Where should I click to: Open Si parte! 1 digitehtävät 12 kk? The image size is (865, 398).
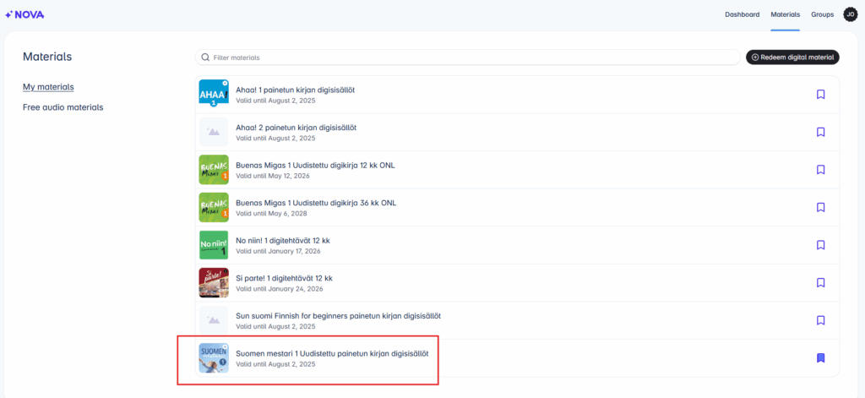click(284, 278)
